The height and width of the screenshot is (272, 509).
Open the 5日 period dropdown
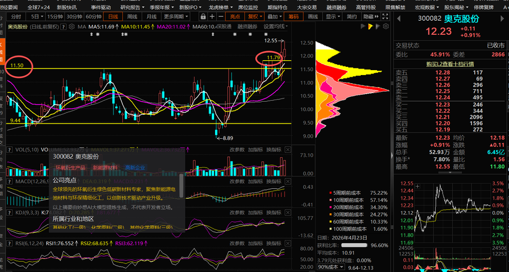click(37, 16)
